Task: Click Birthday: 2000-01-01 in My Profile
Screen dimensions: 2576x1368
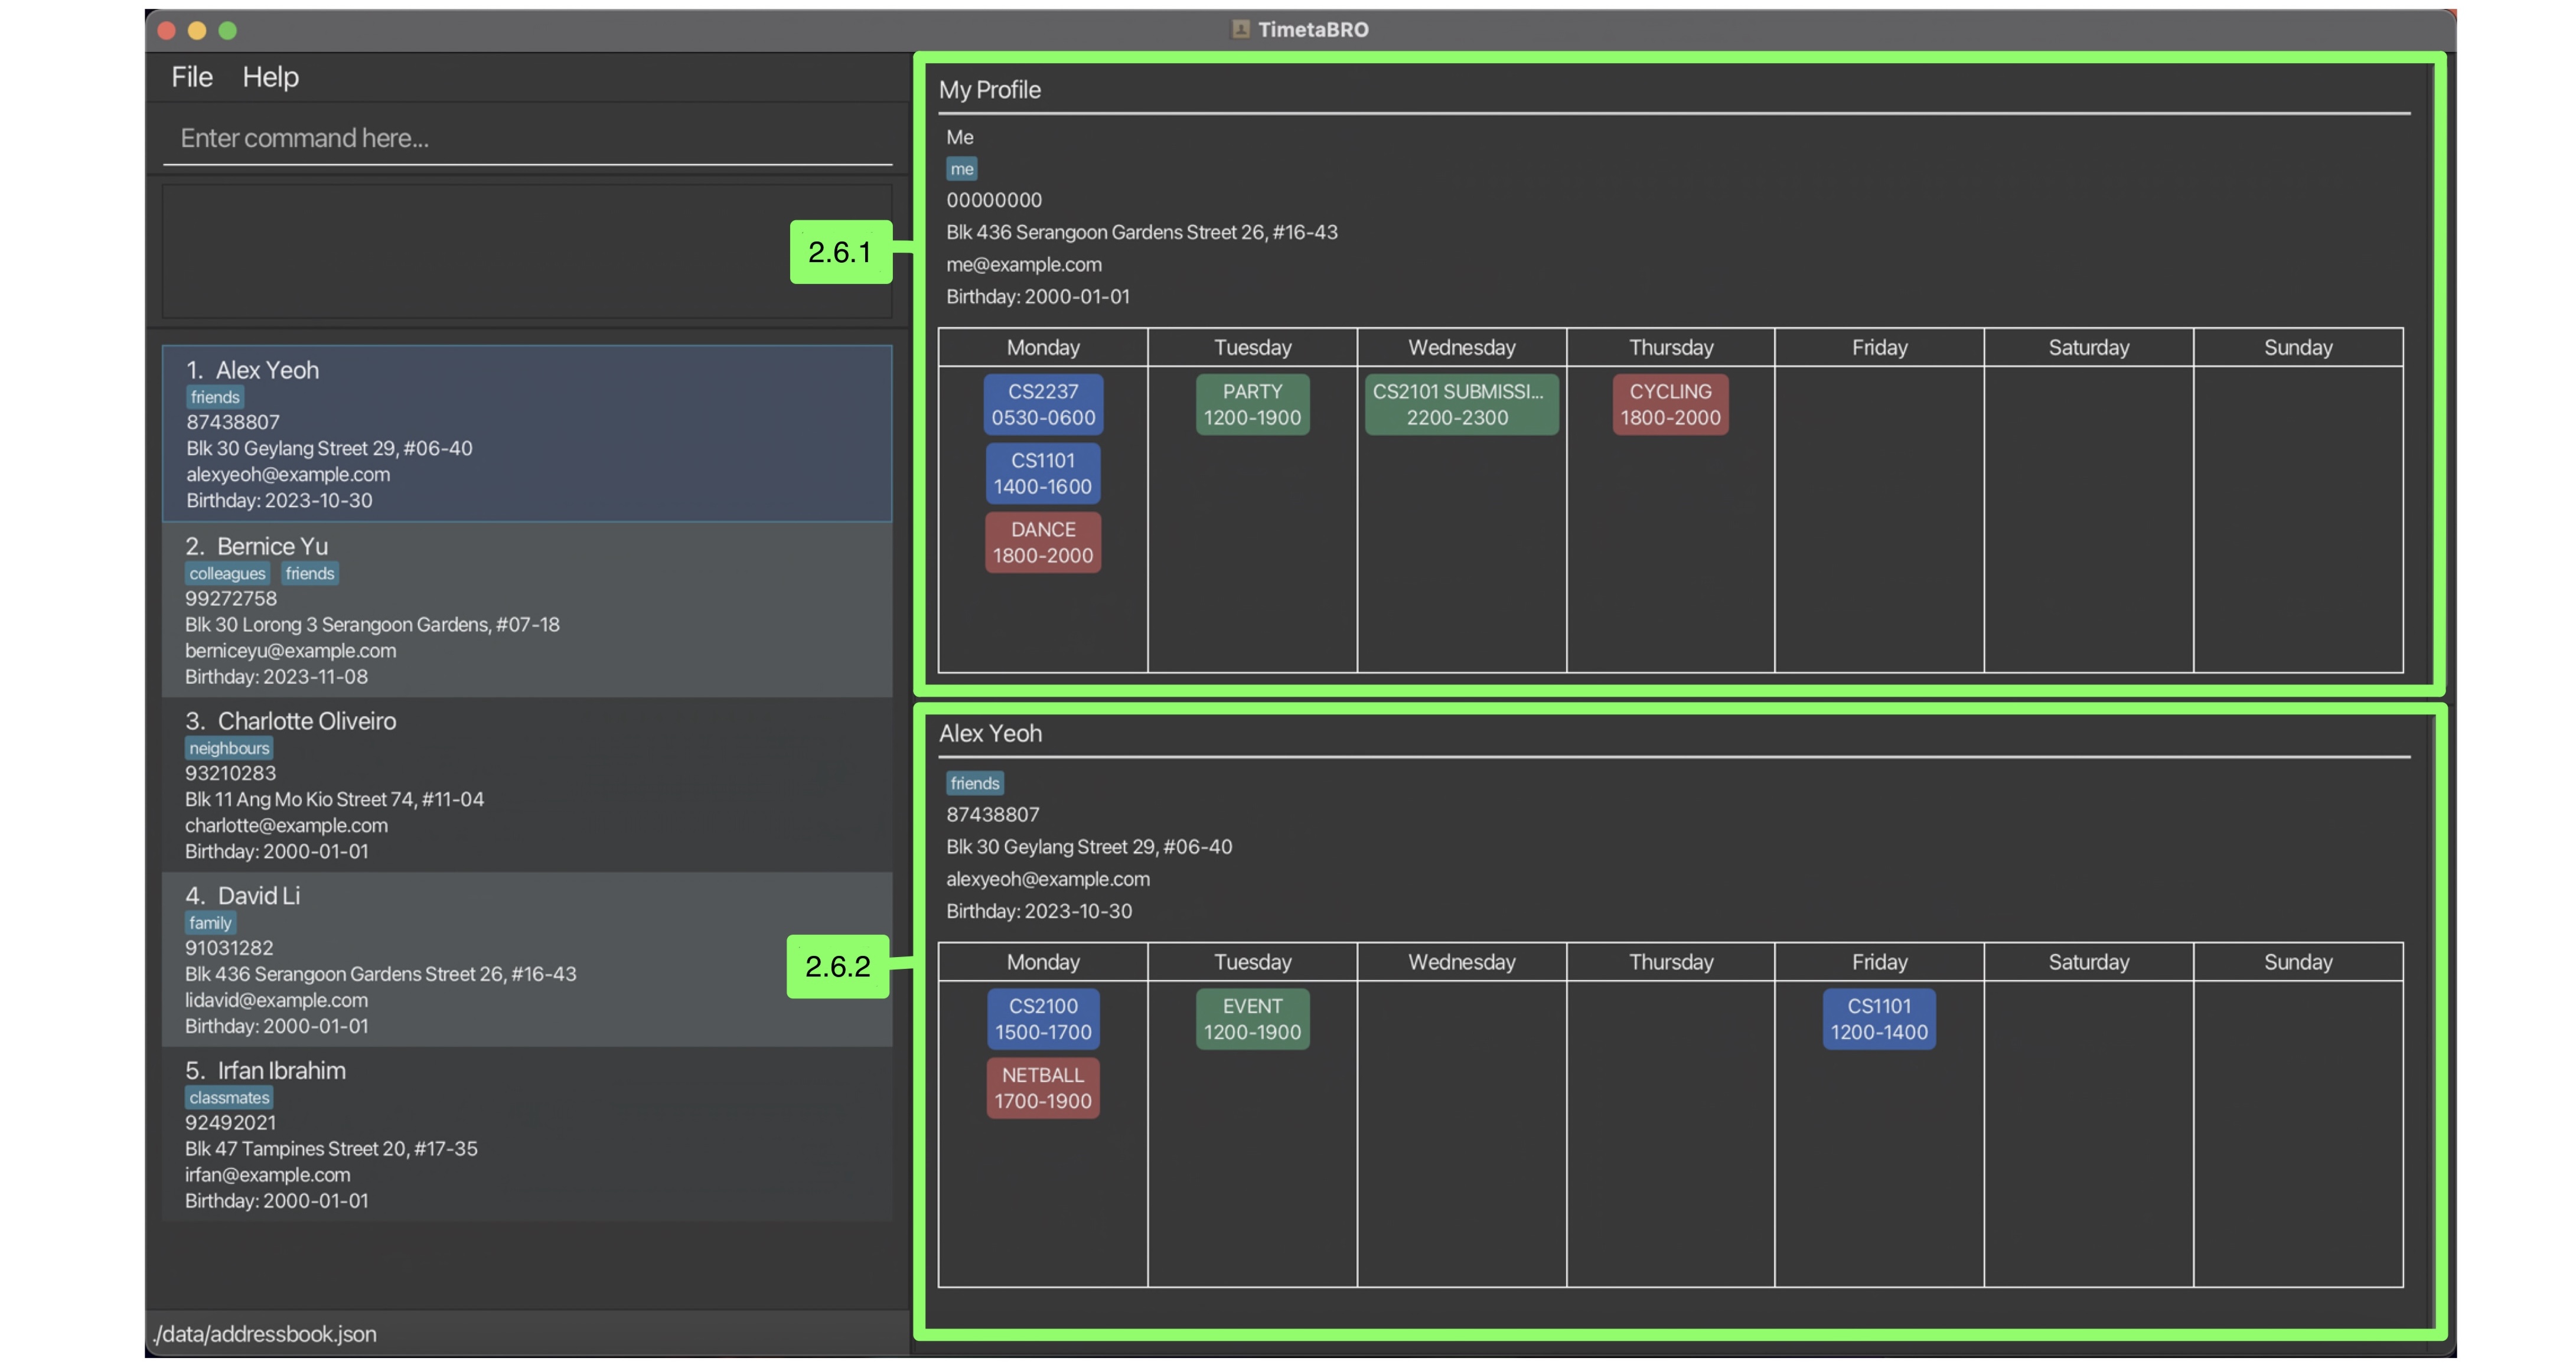Action: 1038,297
